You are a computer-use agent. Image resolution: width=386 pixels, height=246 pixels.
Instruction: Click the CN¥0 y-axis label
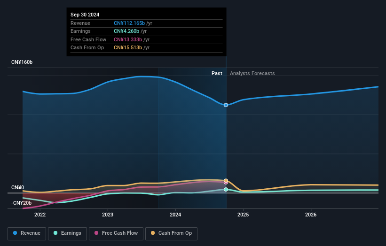[18, 187]
